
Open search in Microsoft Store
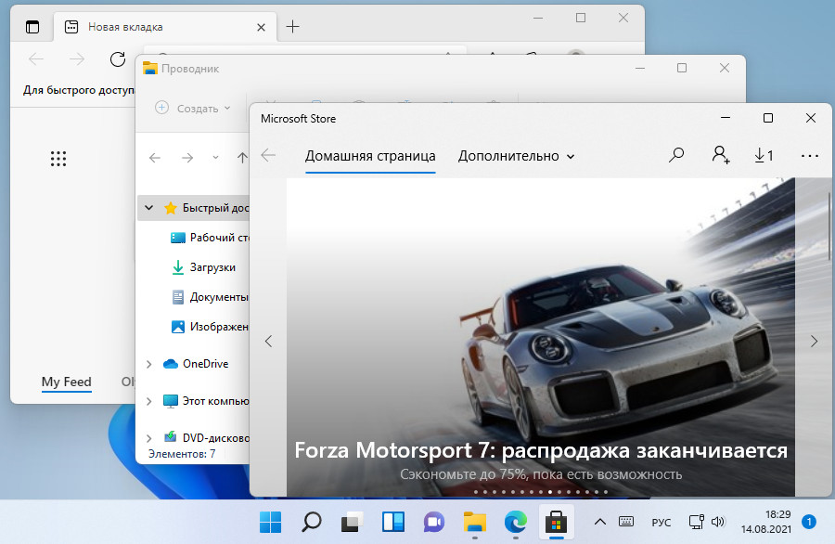pyautogui.click(x=677, y=155)
